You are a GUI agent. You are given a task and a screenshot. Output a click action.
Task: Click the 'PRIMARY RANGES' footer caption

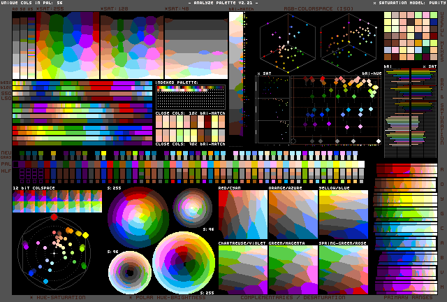(408, 297)
